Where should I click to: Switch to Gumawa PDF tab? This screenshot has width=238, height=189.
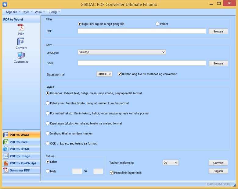click(x=21, y=170)
